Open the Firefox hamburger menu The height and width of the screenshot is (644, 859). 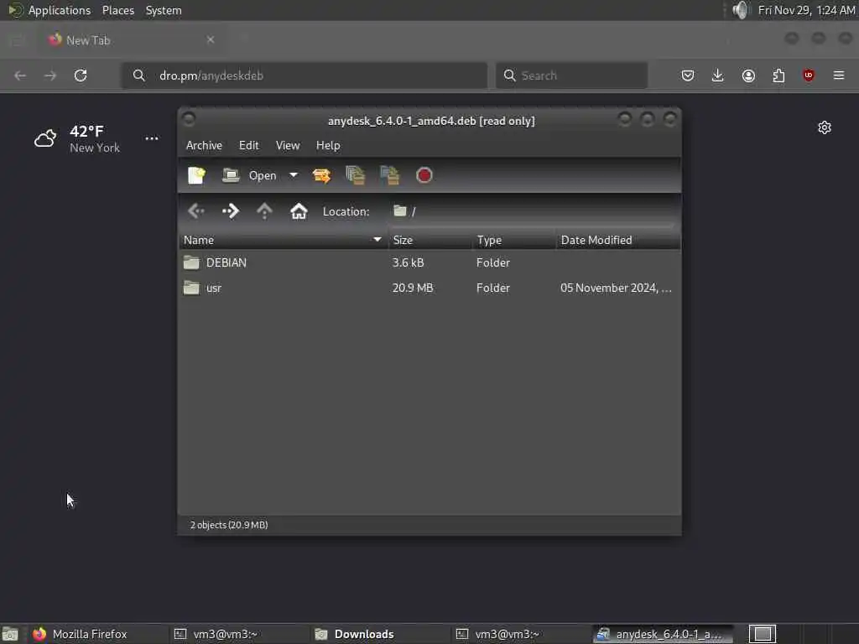coord(839,75)
